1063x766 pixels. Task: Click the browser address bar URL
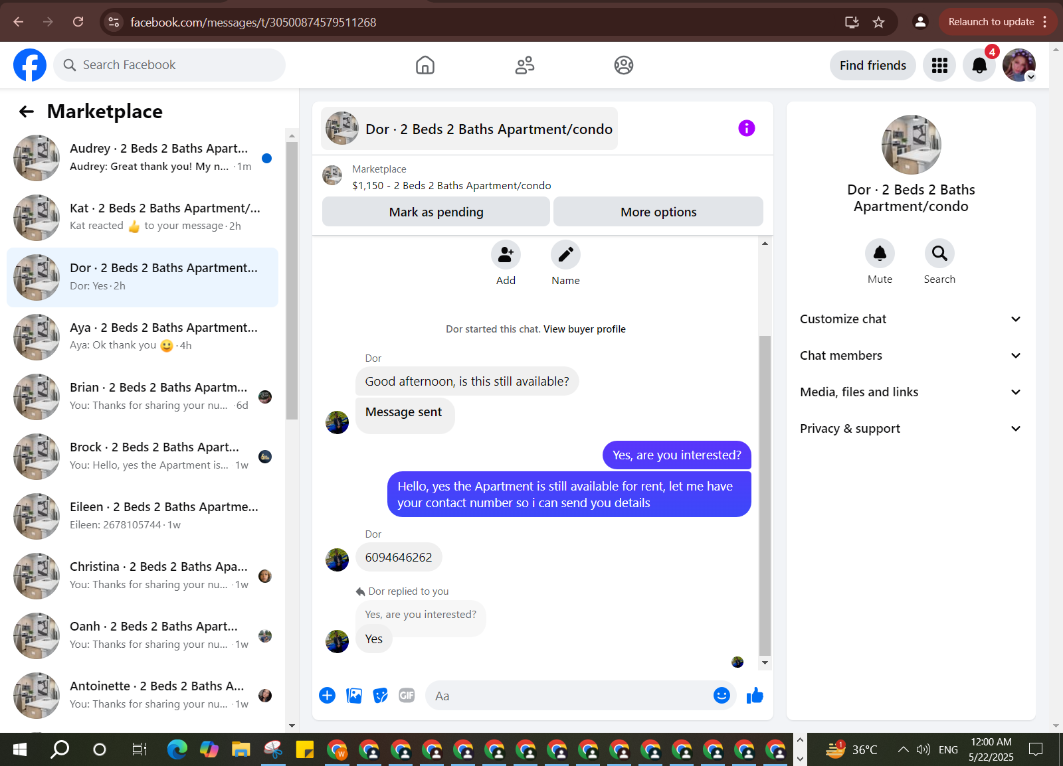pyautogui.click(x=253, y=22)
